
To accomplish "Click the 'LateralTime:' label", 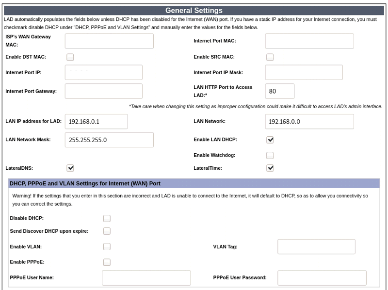I will 208,168.
